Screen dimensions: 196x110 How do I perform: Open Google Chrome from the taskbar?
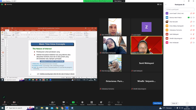(x=57, y=108)
